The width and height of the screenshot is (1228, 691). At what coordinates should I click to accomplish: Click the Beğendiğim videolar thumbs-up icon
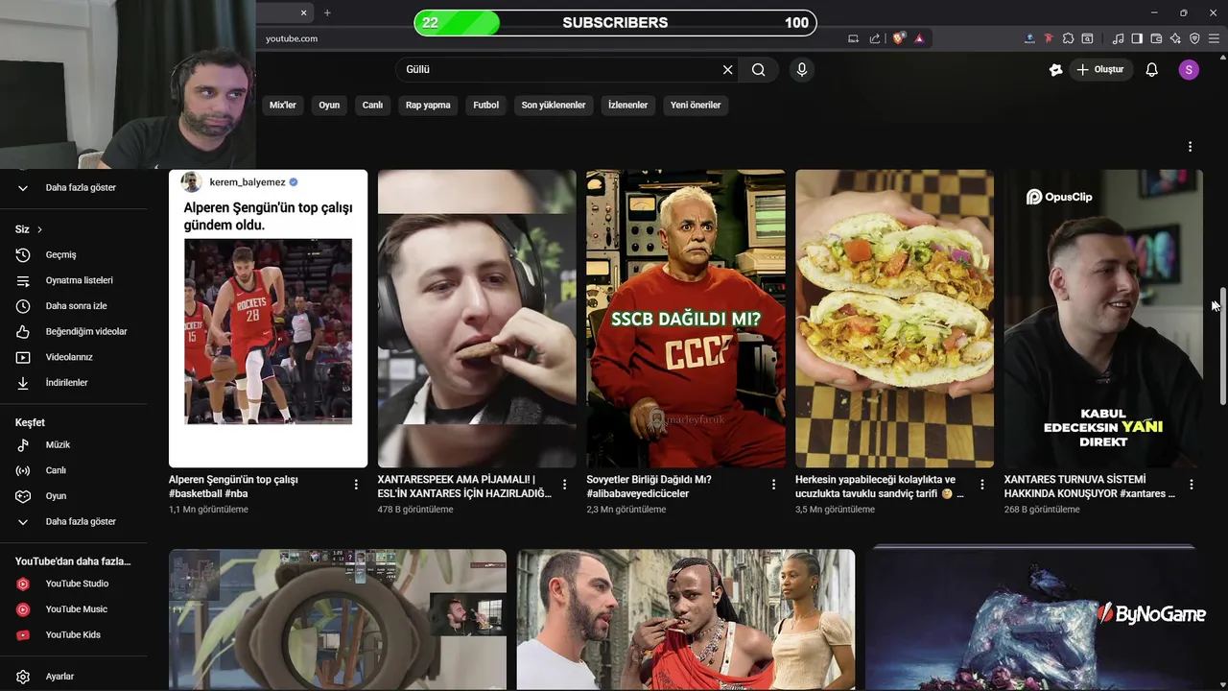[23, 331]
